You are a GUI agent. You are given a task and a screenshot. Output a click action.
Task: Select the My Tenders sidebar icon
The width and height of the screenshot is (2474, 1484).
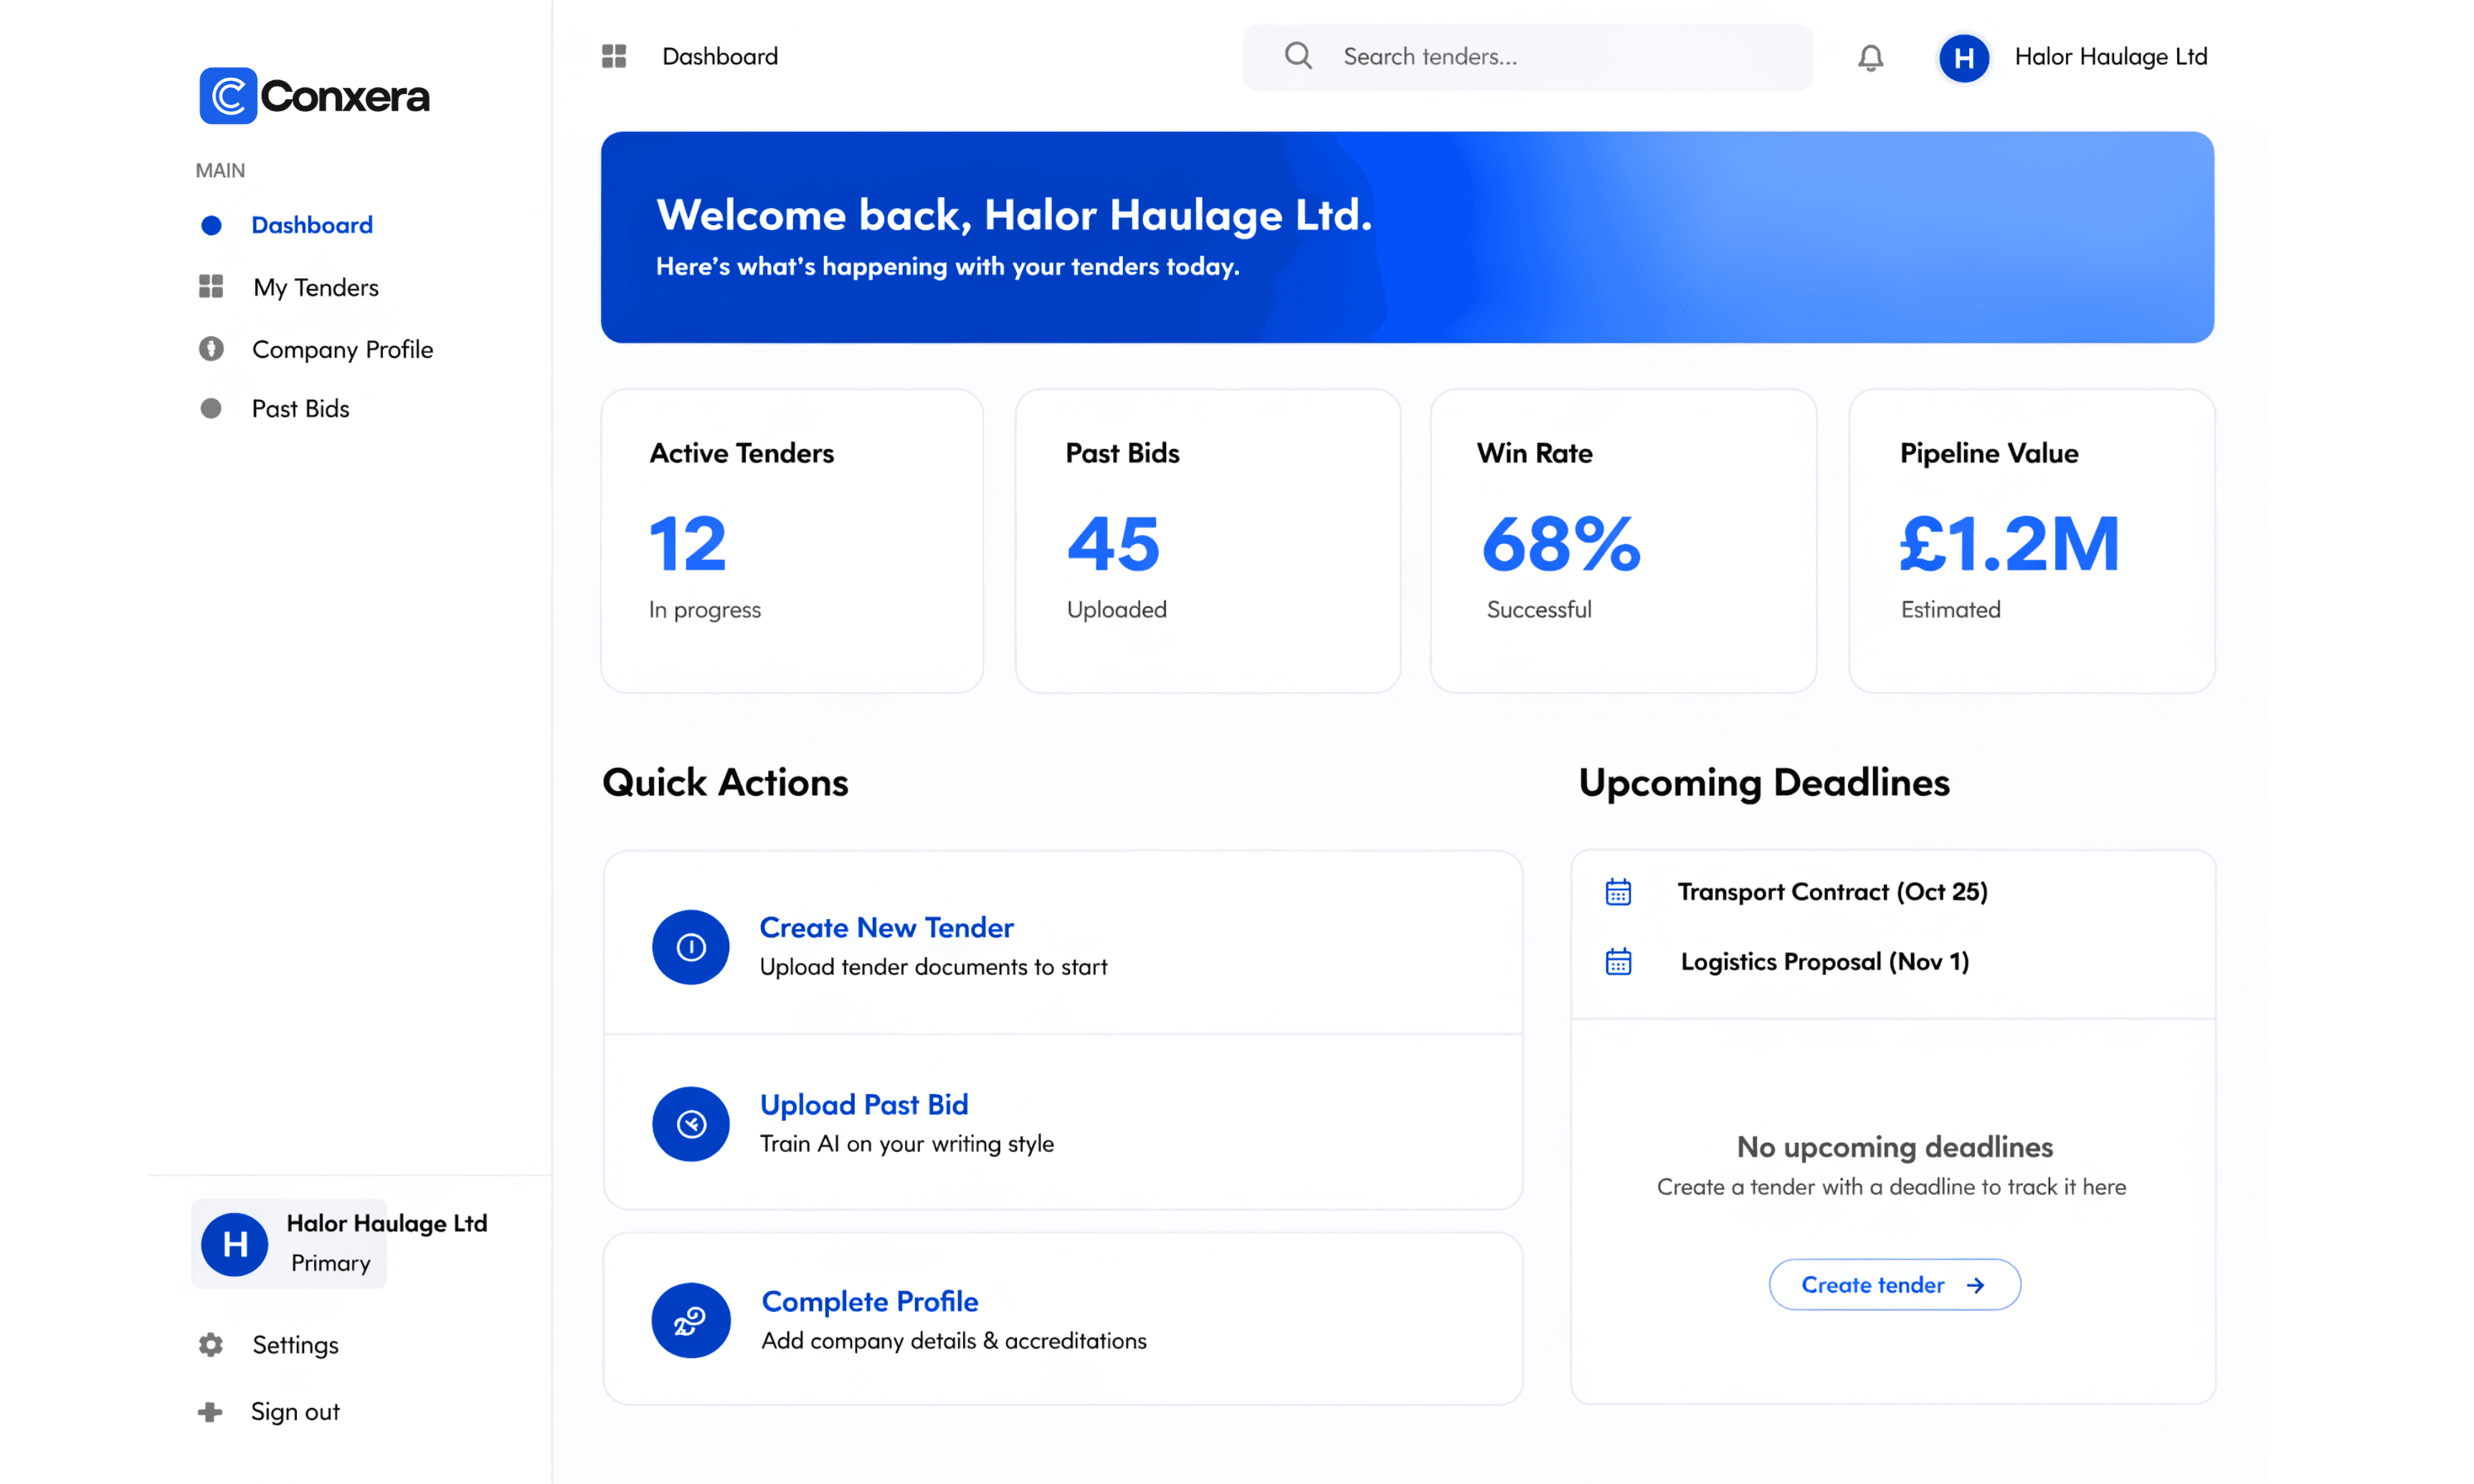211,286
